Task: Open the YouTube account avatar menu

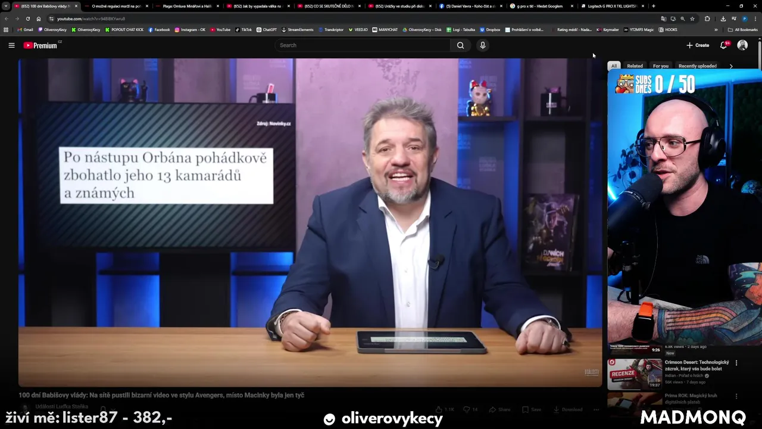Action: pyautogui.click(x=742, y=45)
